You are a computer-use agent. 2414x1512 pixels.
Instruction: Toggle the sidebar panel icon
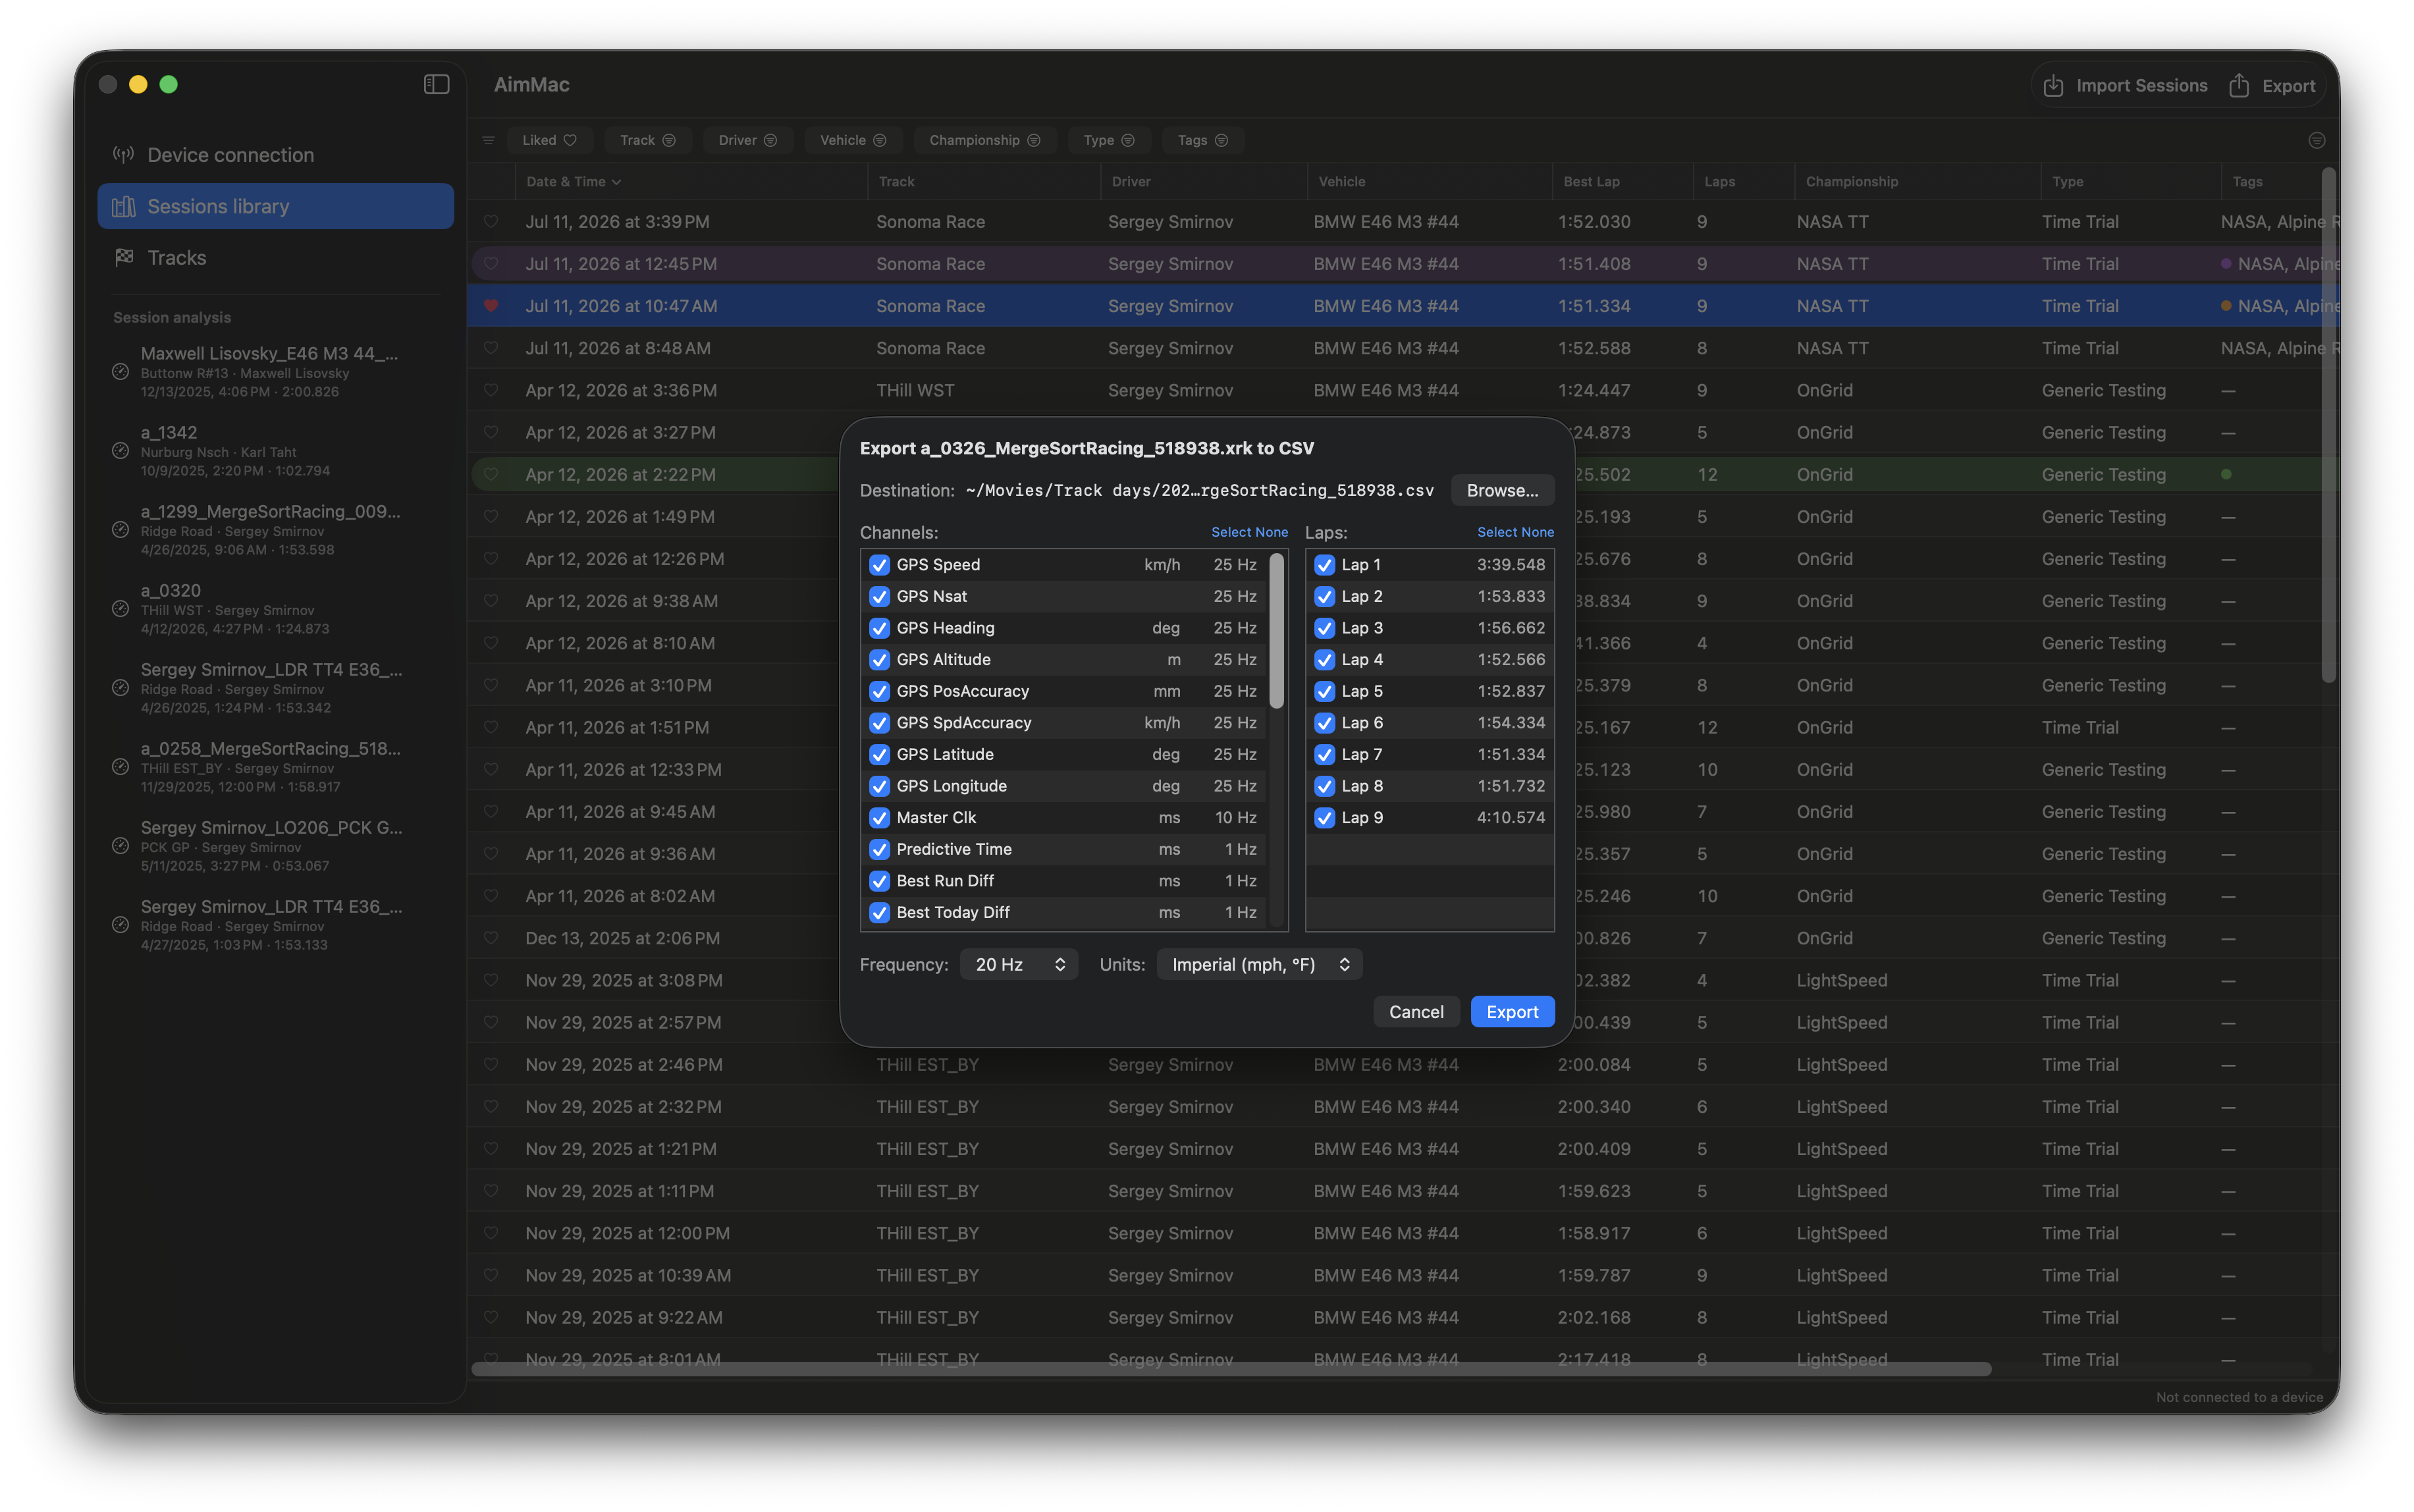[436, 85]
